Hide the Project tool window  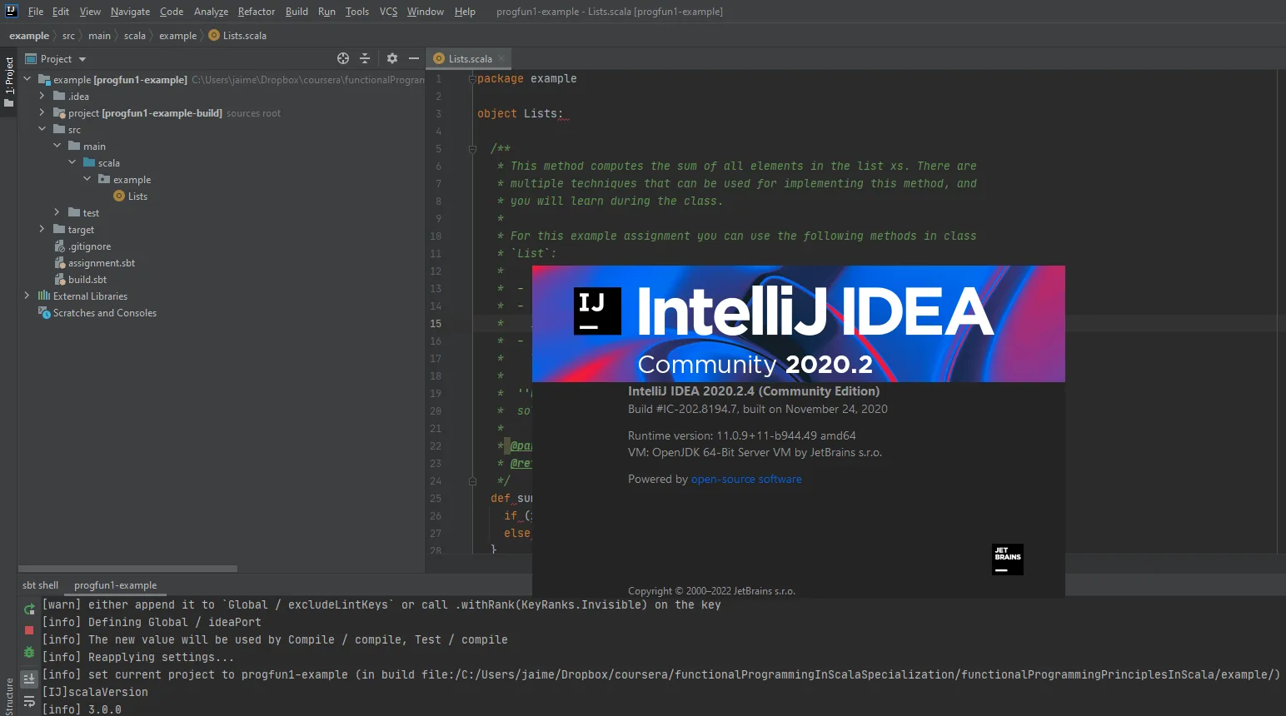[414, 58]
